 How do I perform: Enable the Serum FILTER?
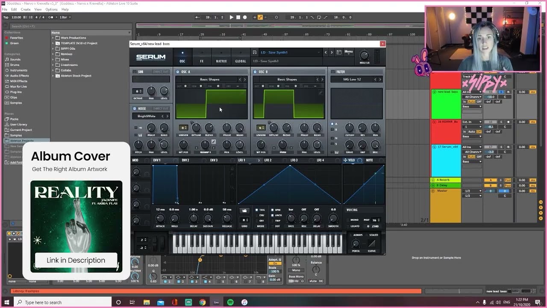point(332,72)
